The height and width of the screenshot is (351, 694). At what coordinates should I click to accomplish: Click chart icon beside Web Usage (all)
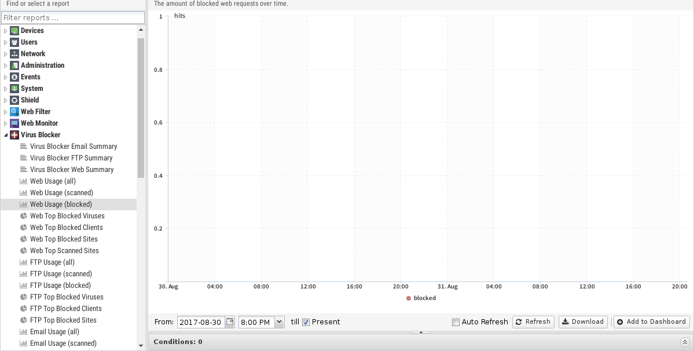click(24, 181)
